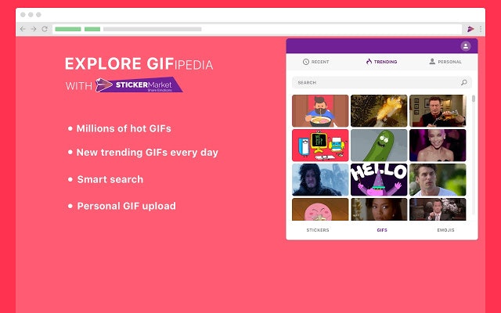Click the browser forward arrow
Image resolution: width=501 pixels, height=313 pixels.
[x=34, y=29]
